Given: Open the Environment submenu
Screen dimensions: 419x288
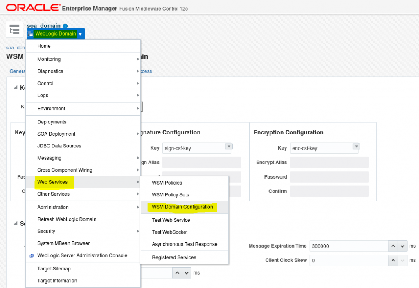Looking at the screenshot, I should 83,109.
